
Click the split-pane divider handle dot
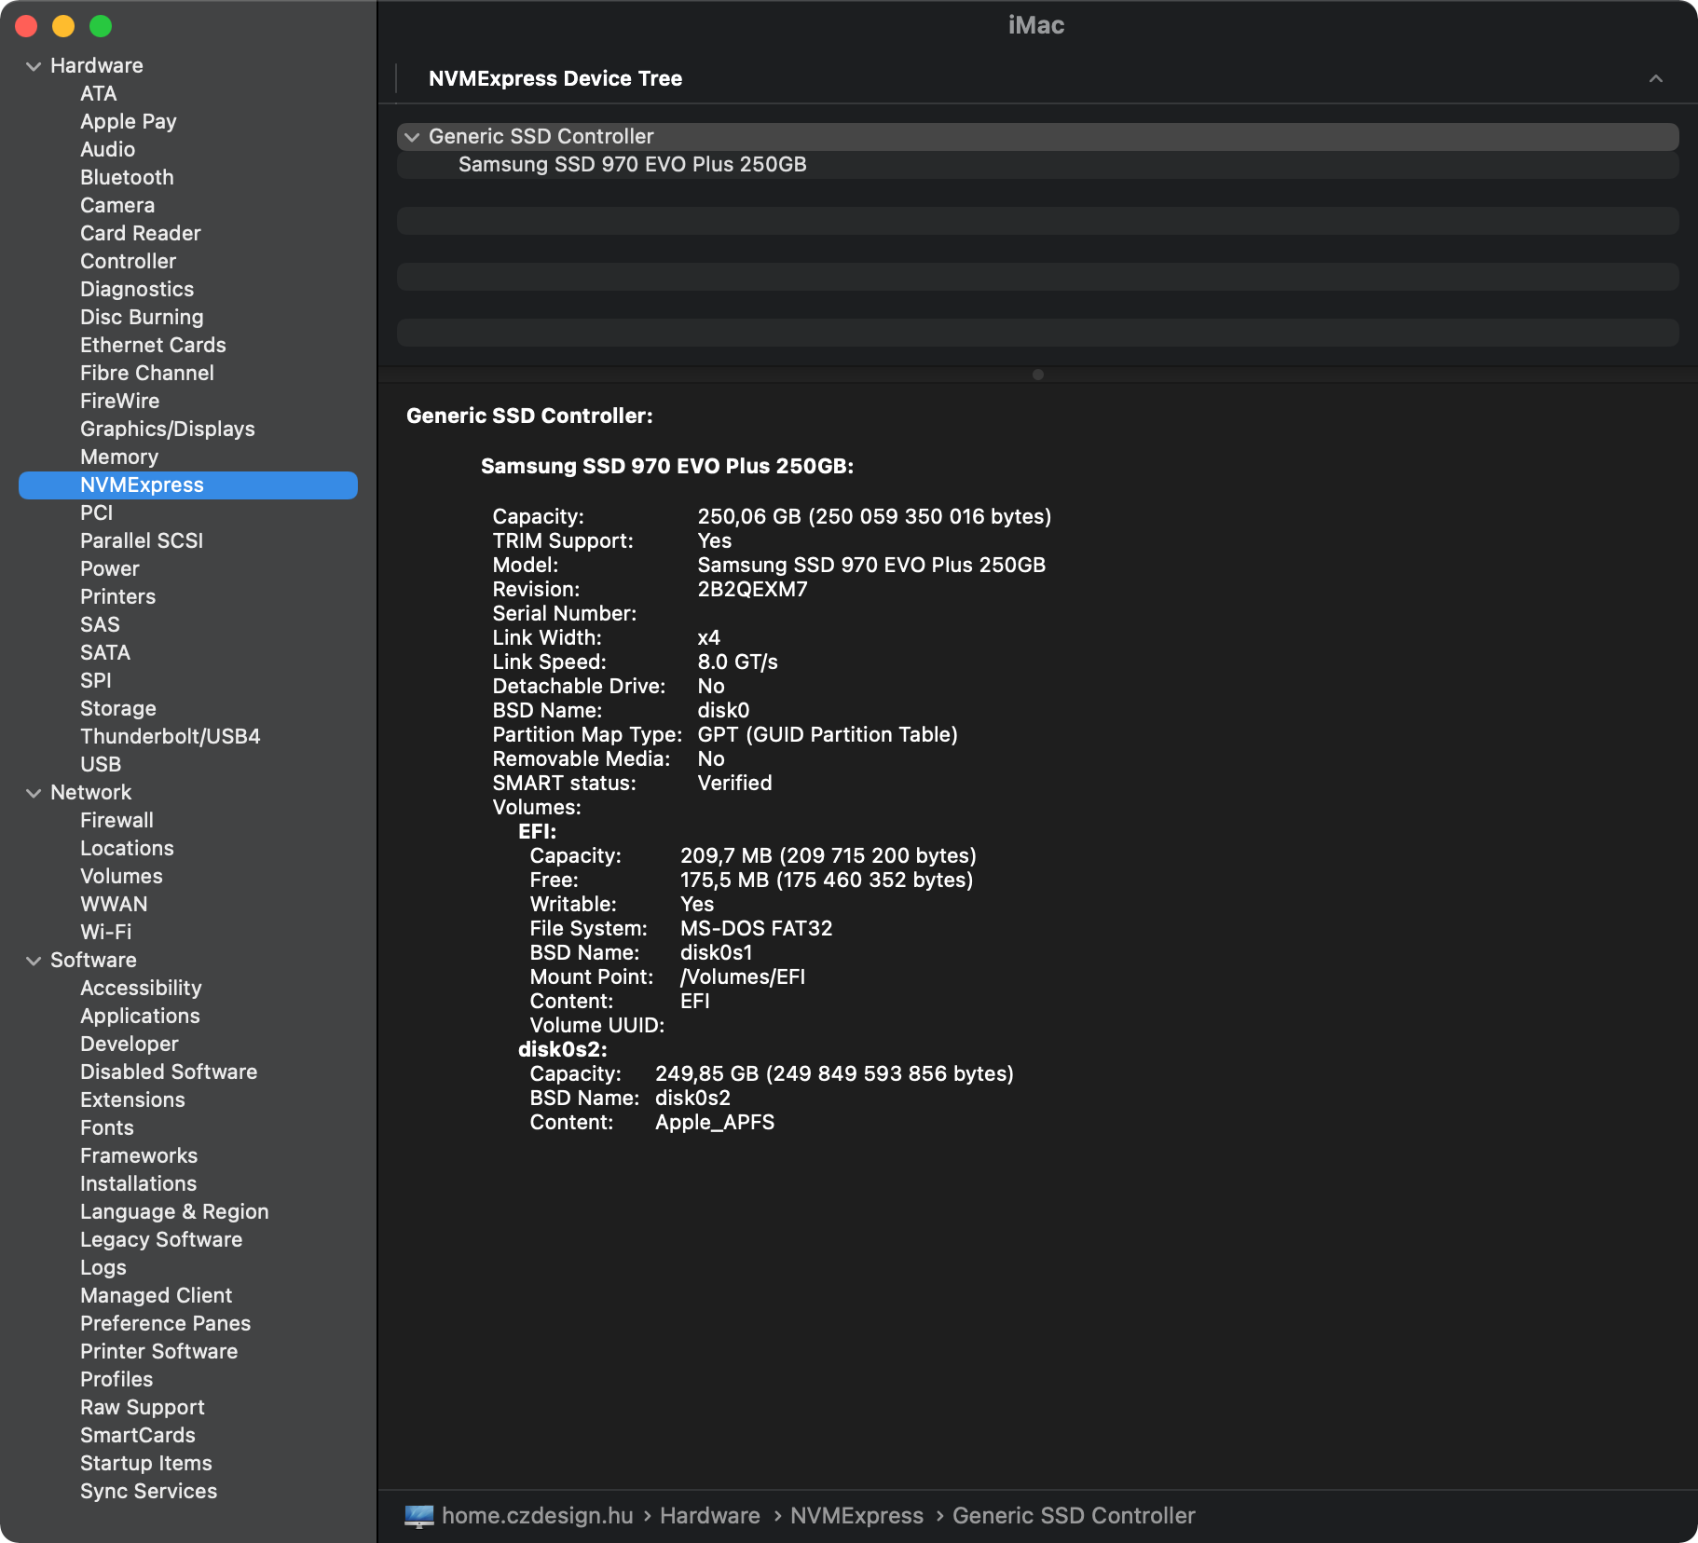click(1038, 375)
